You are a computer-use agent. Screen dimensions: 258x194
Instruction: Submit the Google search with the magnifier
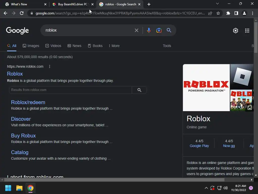click(x=169, y=30)
